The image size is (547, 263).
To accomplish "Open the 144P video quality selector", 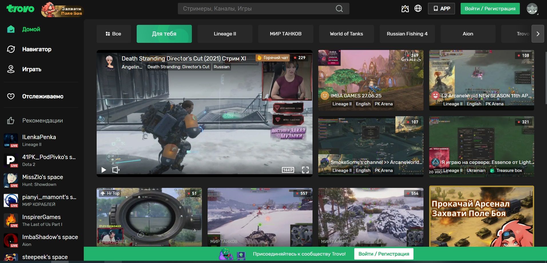I will [288, 170].
